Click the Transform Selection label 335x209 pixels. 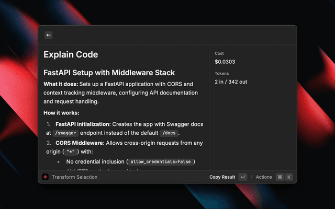74,177
